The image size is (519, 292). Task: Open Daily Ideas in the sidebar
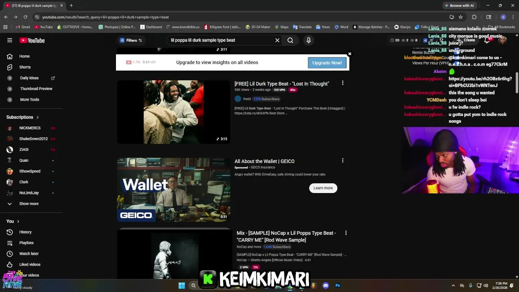[30, 78]
